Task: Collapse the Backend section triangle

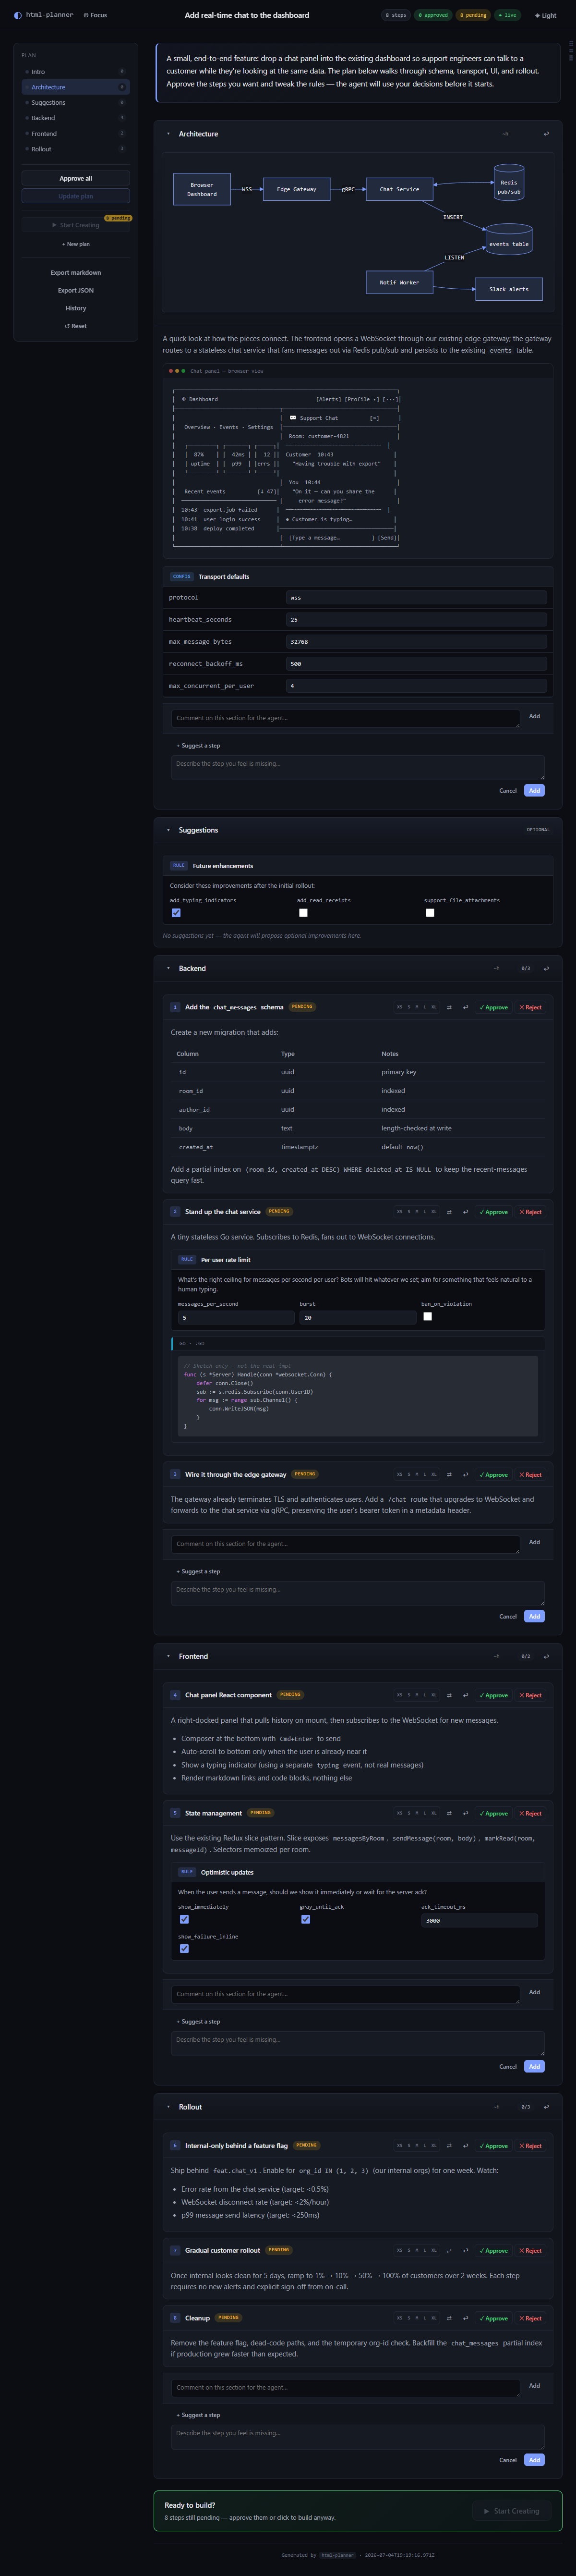Action: 168,968
